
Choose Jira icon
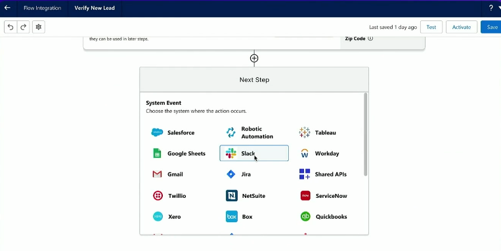(230, 174)
